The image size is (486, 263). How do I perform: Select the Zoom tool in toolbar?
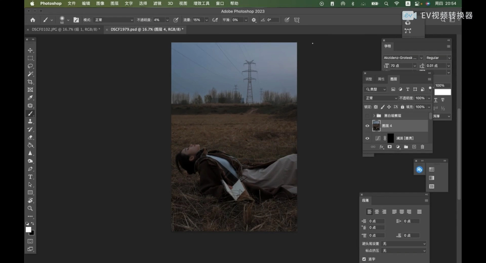click(30, 208)
